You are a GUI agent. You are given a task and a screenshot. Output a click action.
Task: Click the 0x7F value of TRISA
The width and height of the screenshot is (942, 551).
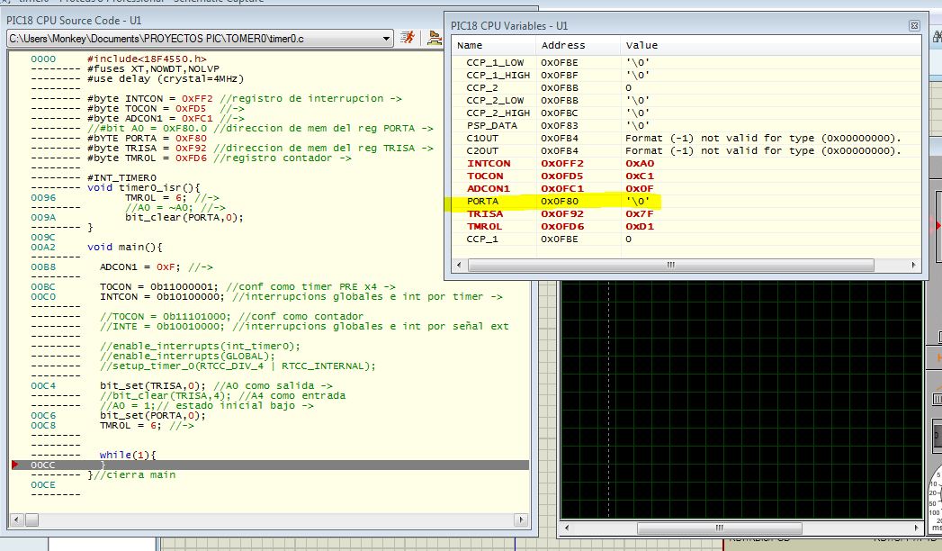coord(639,214)
